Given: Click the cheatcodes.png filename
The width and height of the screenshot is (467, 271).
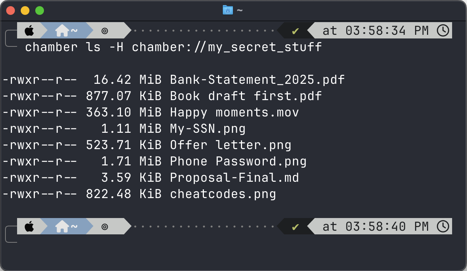Looking at the screenshot, I should pyautogui.click(x=223, y=194).
